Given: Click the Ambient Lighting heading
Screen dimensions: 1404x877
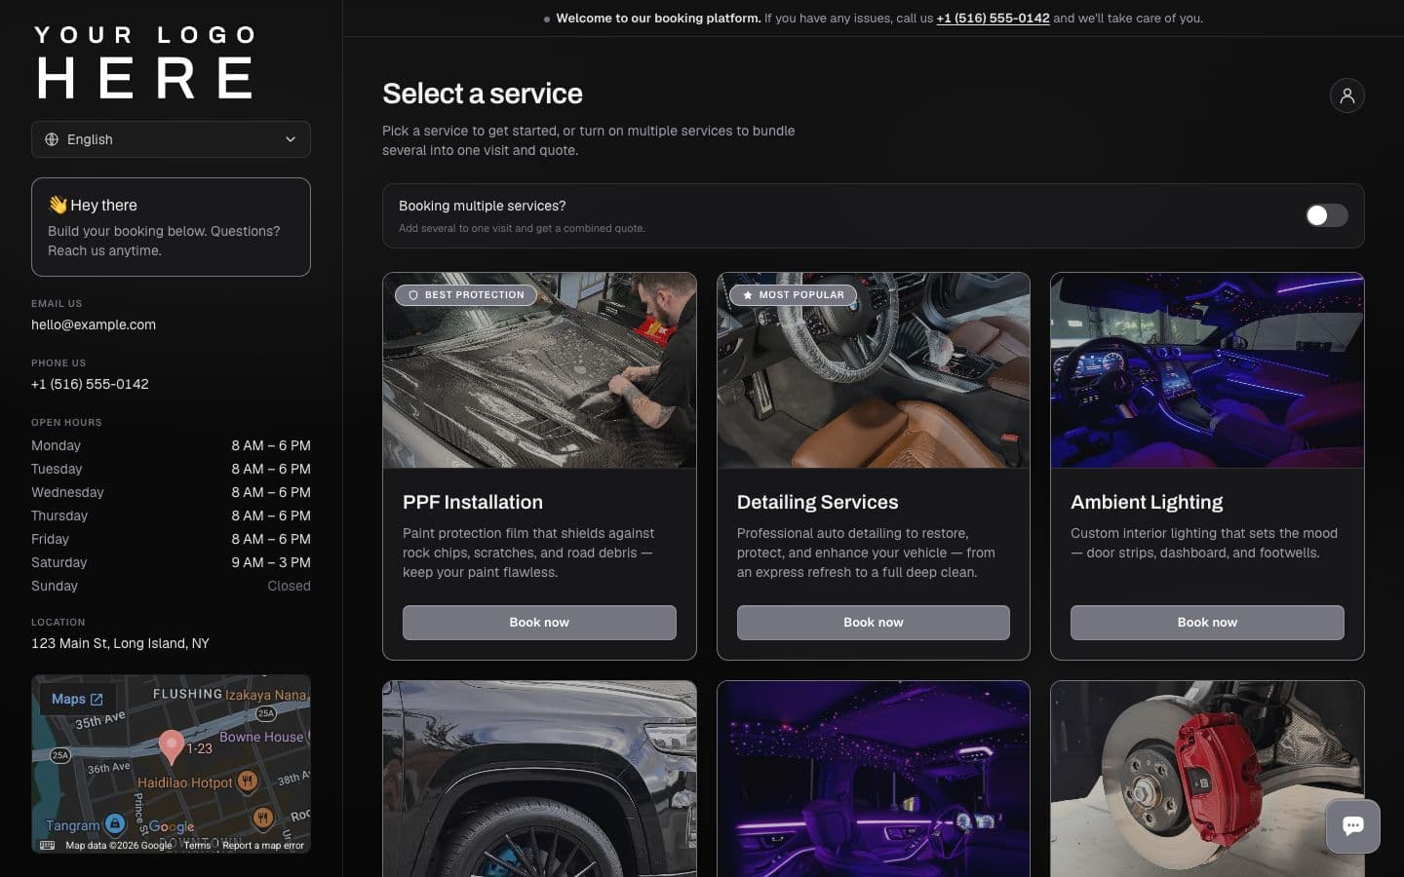Looking at the screenshot, I should (1147, 502).
